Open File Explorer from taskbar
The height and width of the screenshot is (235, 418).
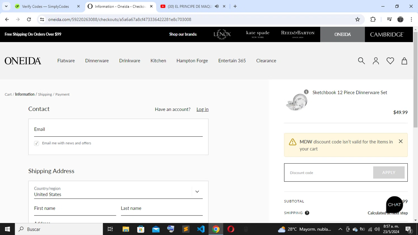point(126,229)
